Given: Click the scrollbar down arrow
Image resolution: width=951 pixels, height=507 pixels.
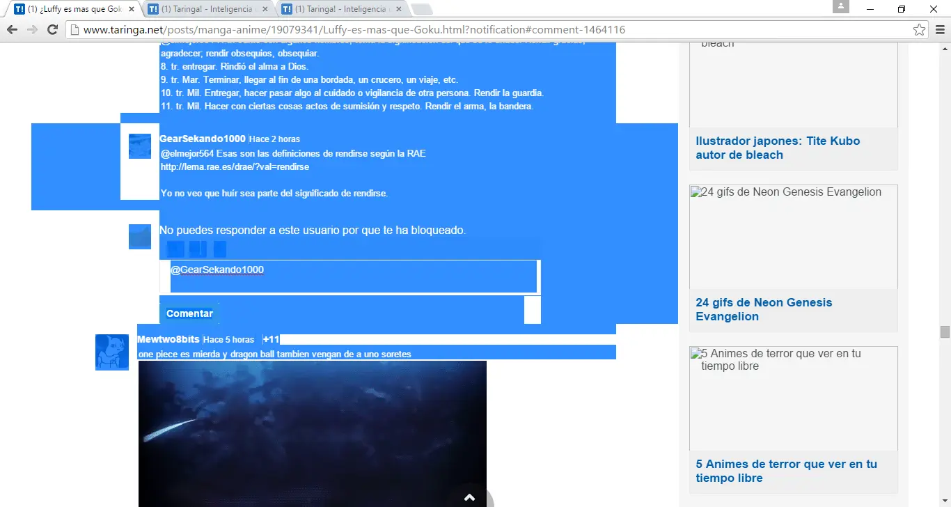Looking at the screenshot, I should click(x=945, y=501).
